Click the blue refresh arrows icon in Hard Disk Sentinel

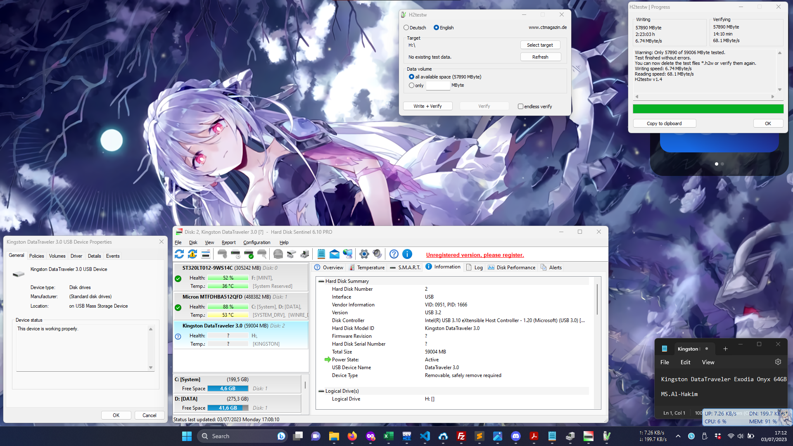[x=179, y=254]
